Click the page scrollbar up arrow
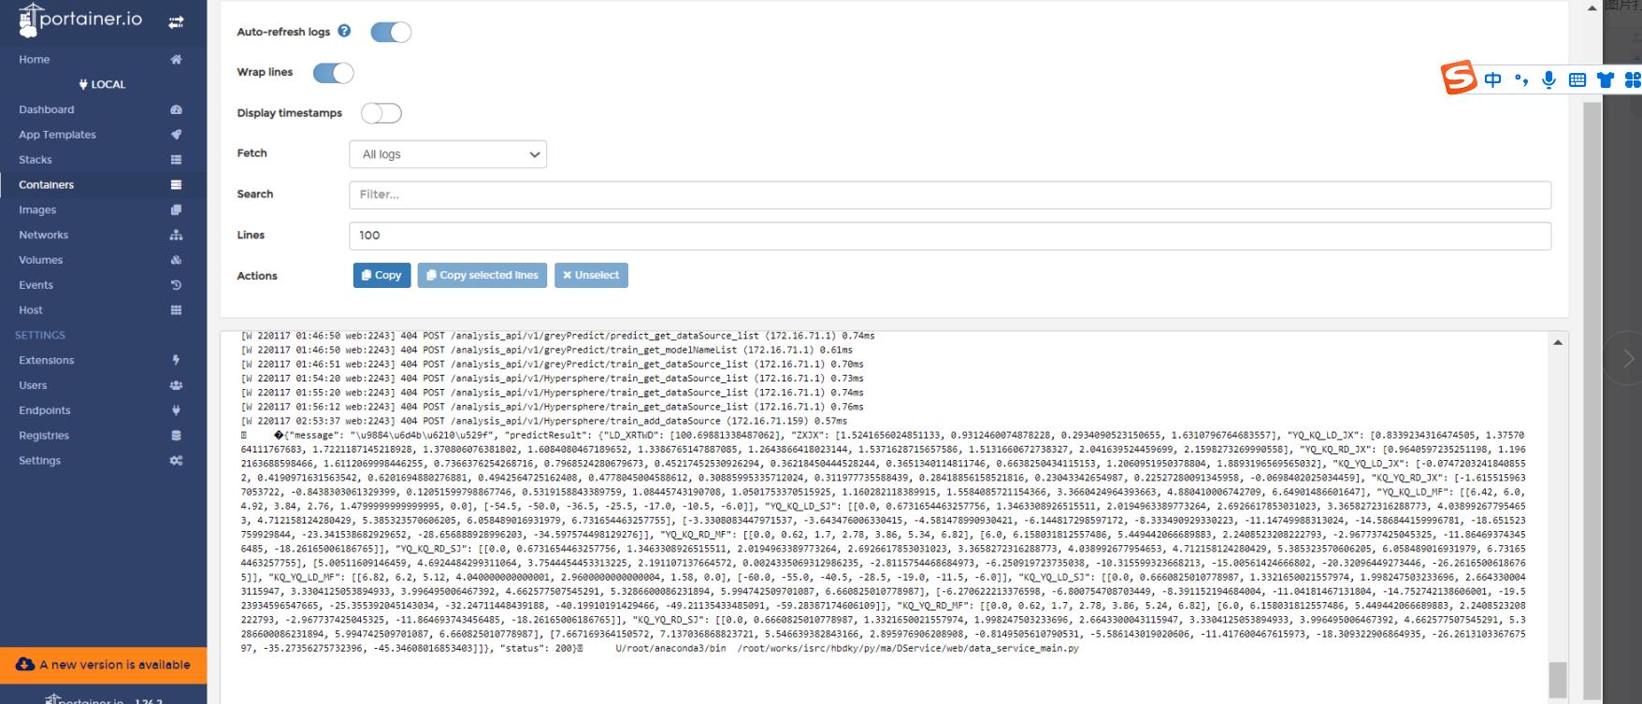 point(1592,7)
